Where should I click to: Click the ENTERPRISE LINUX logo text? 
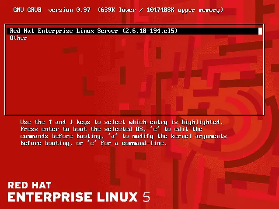click(x=73, y=197)
